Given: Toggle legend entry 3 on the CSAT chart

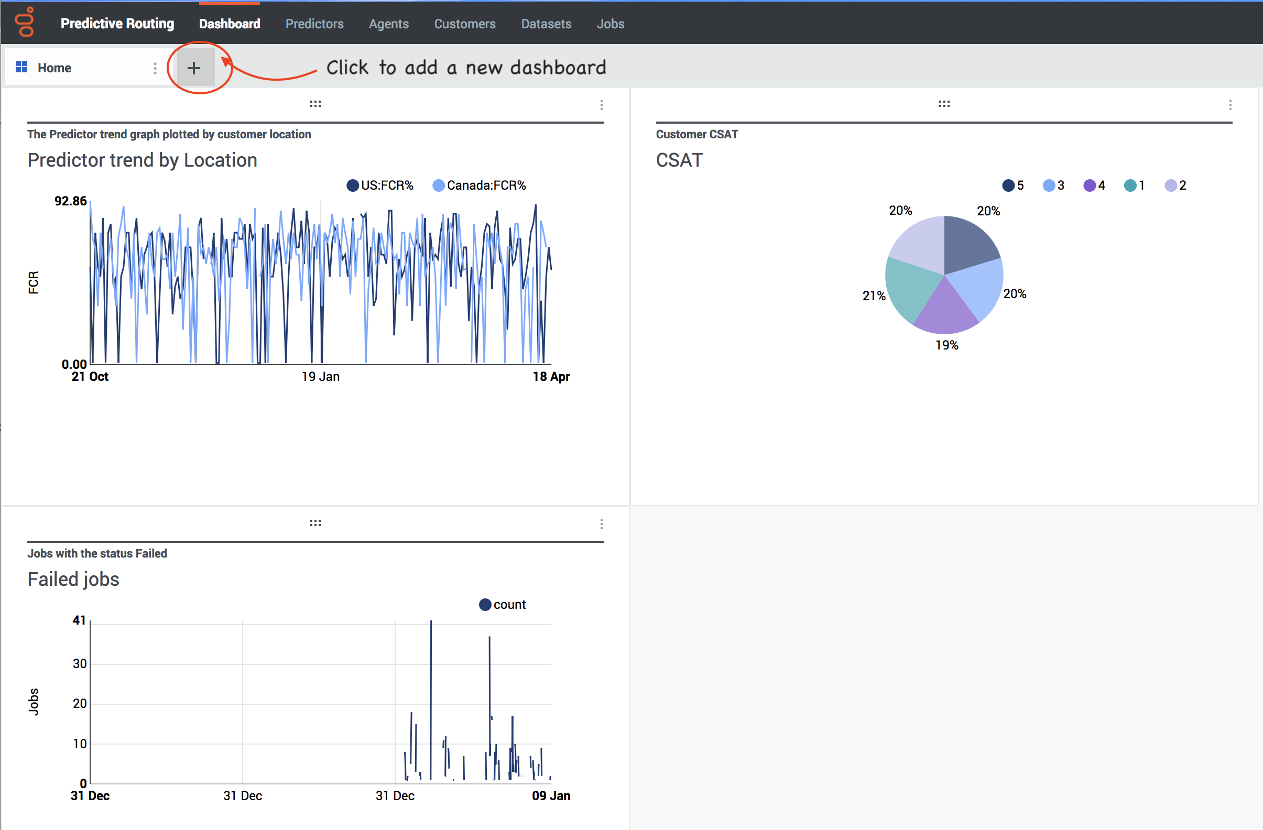Looking at the screenshot, I should [x=1052, y=185].
